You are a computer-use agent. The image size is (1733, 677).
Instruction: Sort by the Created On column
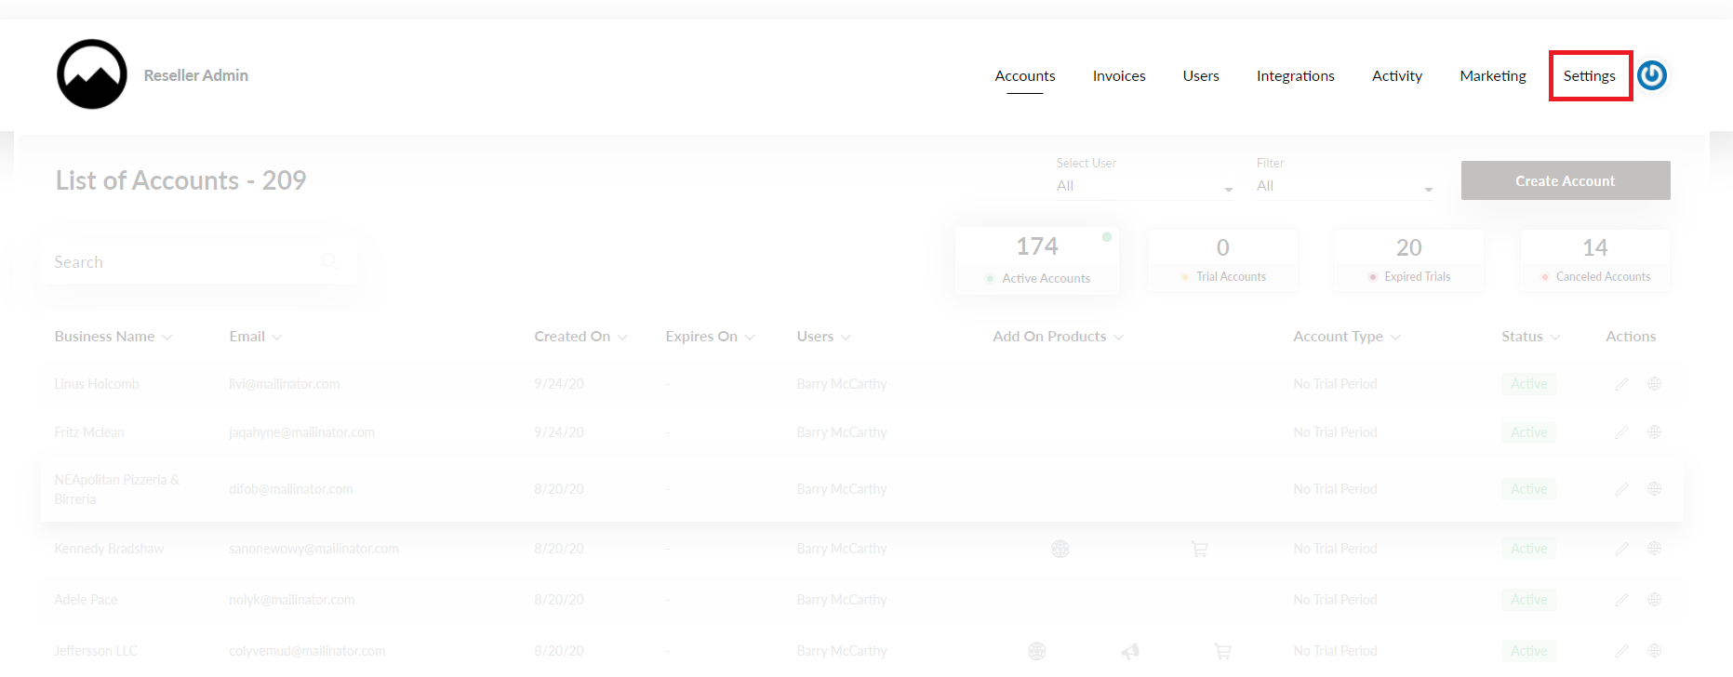[580, 337]
